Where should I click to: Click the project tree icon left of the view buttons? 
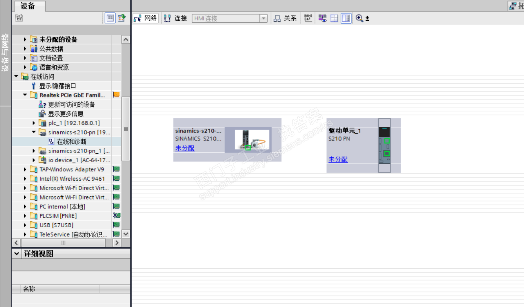coord(19,18)
